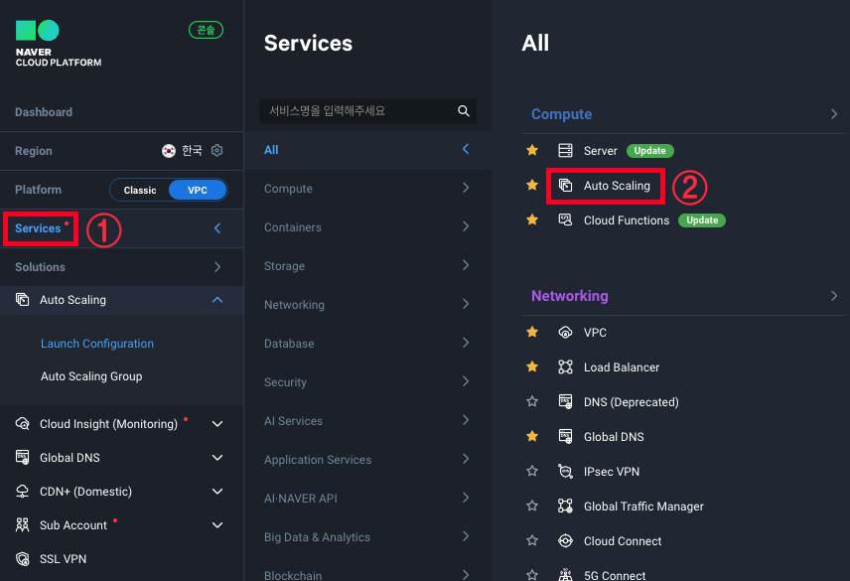Expand the CDN+ (Domestic) chevron
The width and height of the screenshot is (850, 581).
[x=217, y=491]
